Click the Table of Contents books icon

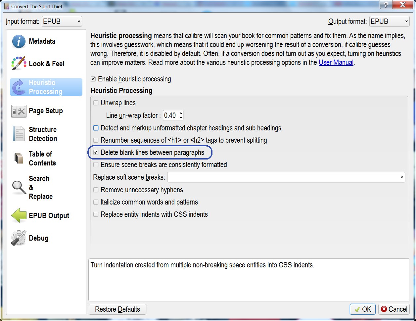click(x=19, y=159)
